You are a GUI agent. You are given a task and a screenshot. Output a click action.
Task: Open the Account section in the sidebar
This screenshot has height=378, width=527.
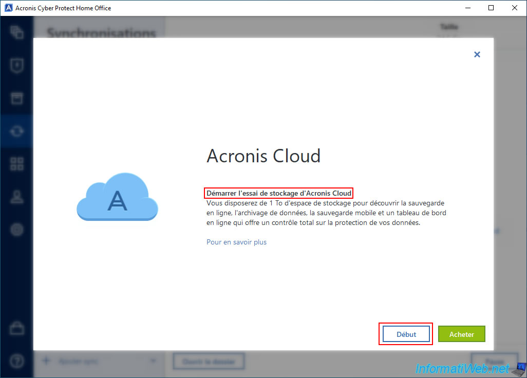click(16, 197)
